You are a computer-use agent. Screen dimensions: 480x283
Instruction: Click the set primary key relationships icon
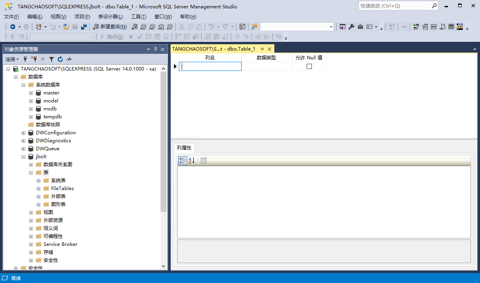416,27
